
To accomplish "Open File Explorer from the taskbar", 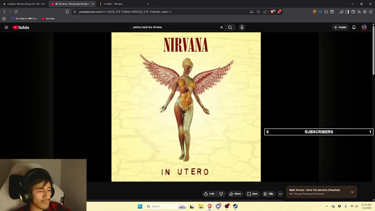I will pyautogui.click(x=201, y=206).
